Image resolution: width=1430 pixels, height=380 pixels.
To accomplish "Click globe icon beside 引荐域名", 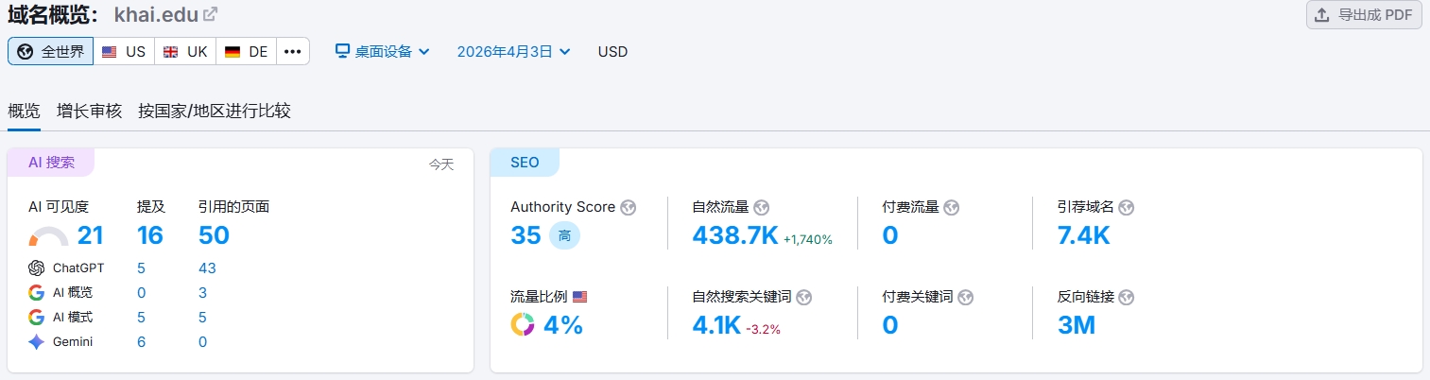I will click(x=1126, y=207).
